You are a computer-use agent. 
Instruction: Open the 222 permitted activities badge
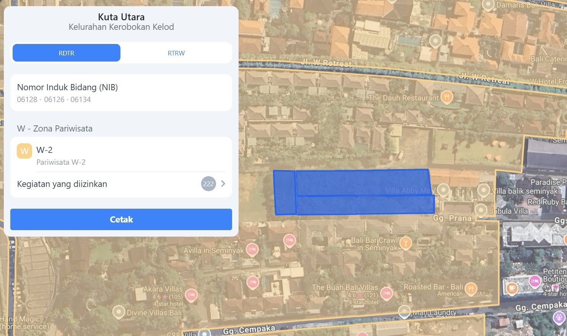(208, 184)
